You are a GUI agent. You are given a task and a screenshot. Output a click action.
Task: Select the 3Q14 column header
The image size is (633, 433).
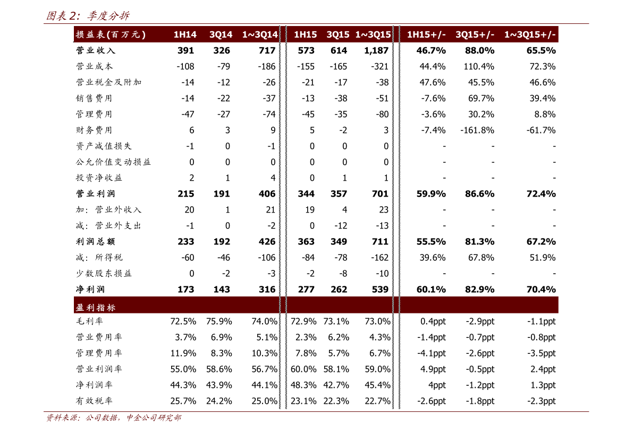[x=221, y=35]
